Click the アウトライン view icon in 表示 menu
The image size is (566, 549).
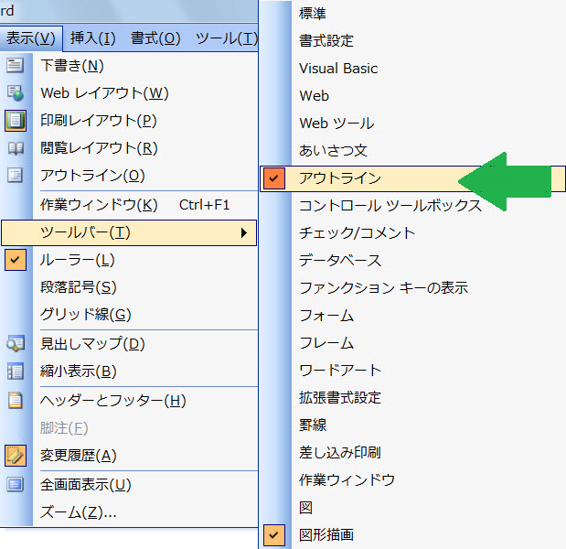16,176
